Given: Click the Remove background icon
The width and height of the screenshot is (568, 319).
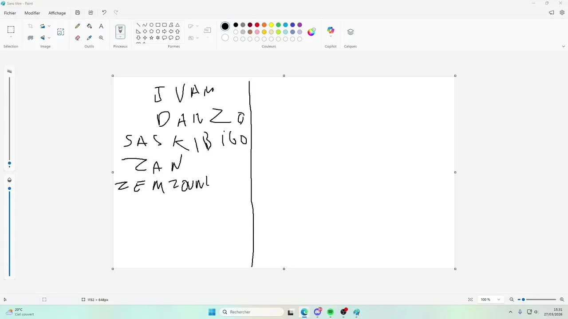Looking at the screenshot, I should click(31, 38).
